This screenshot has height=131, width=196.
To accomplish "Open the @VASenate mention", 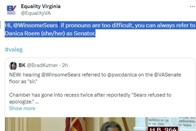I will (x=168, y=75).
